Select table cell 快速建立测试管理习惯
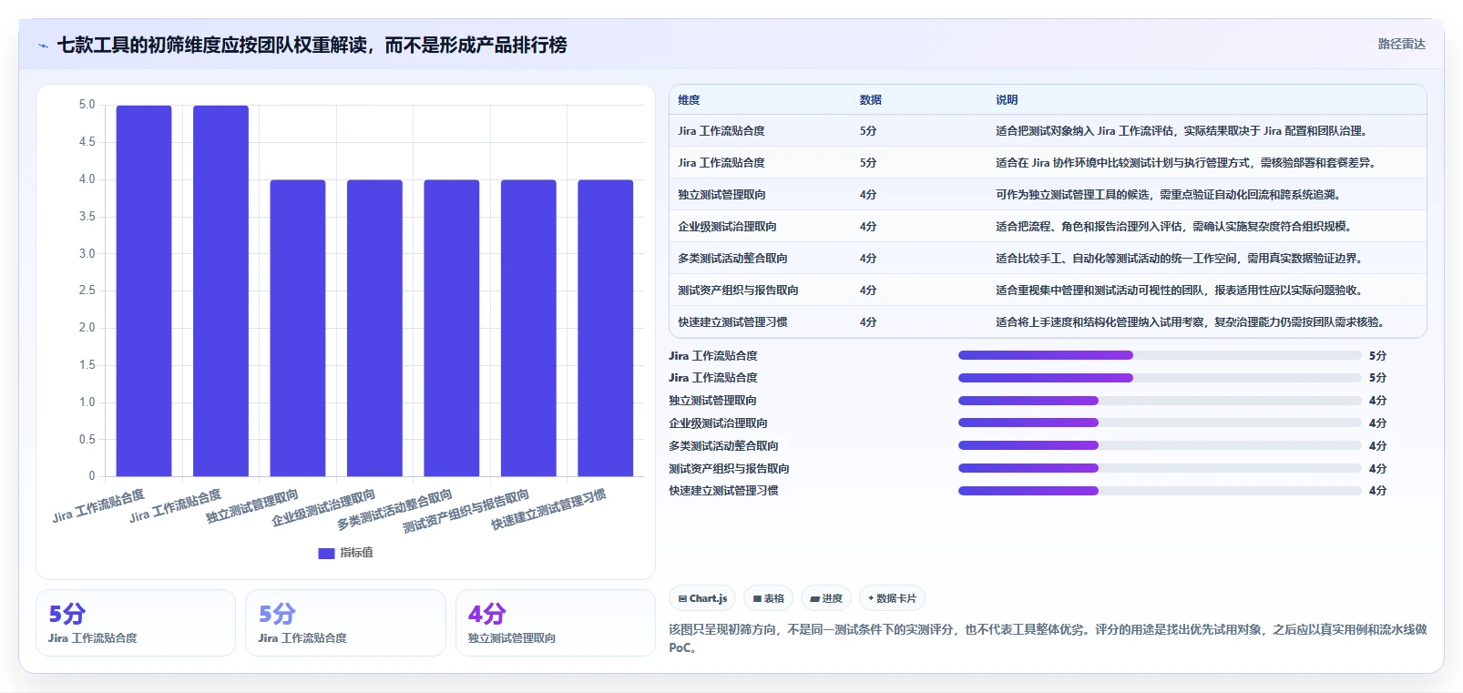 click(x=732, y=322)
